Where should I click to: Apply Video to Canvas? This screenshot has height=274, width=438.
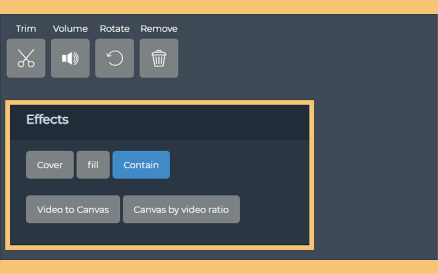73,209
